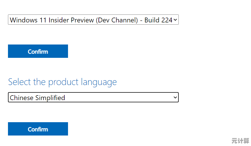Select the "Windows 11 Insider Preview" text in the combo box
The width and height of the screenshot is (251, 146).
(x=52, y=20)
